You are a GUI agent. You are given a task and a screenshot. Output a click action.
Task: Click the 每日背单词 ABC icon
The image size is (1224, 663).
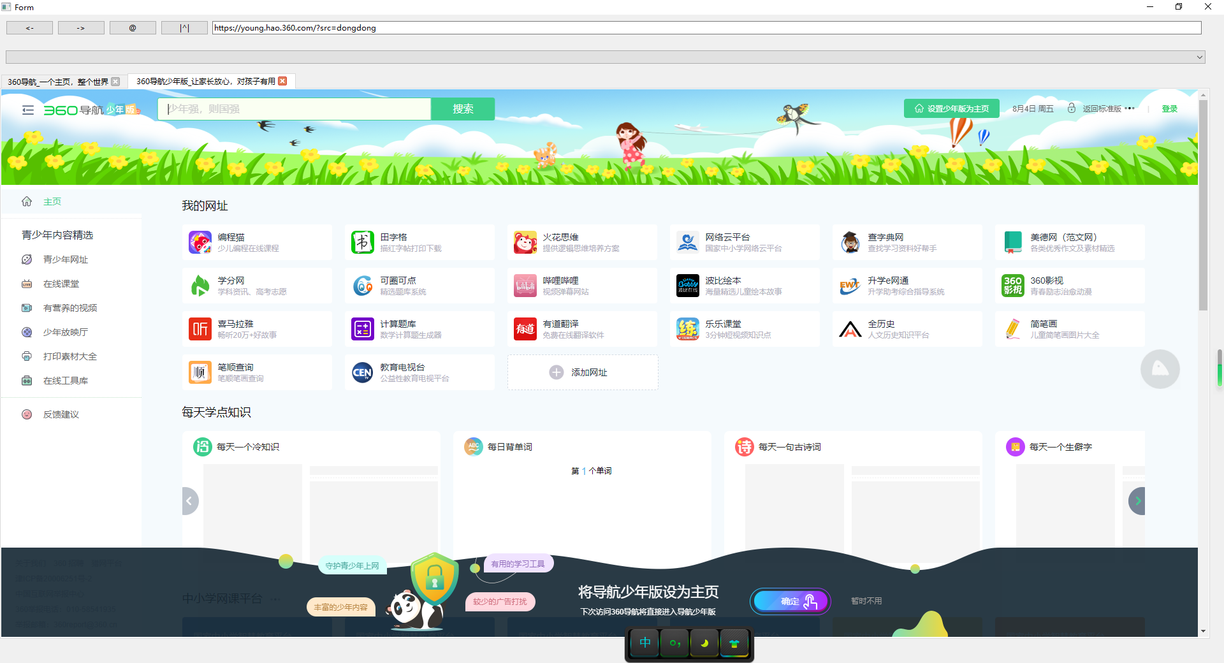coord(474,447)
